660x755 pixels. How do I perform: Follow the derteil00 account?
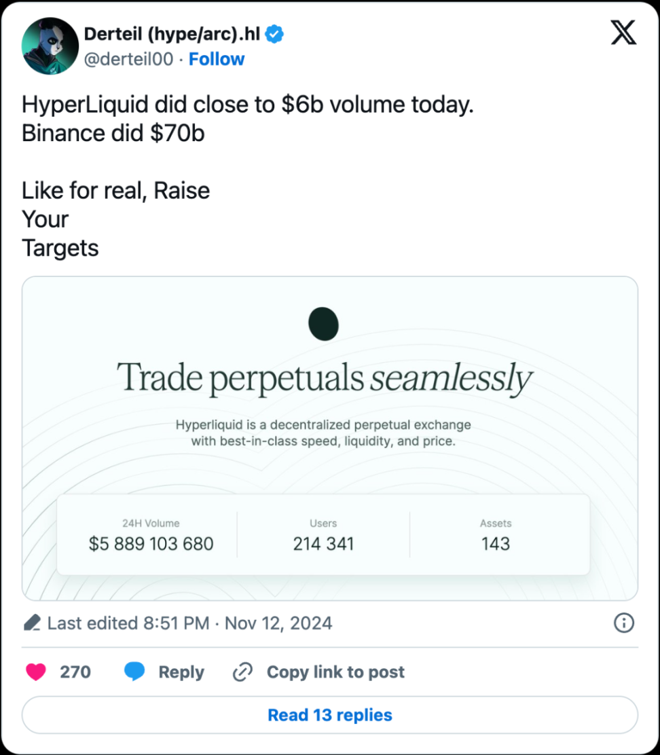pyautogui.click(x=217, y=59)
